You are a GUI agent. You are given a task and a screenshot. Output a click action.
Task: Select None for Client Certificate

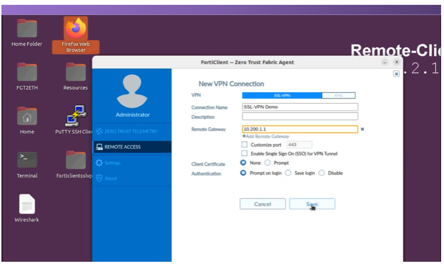pos(243,163)
